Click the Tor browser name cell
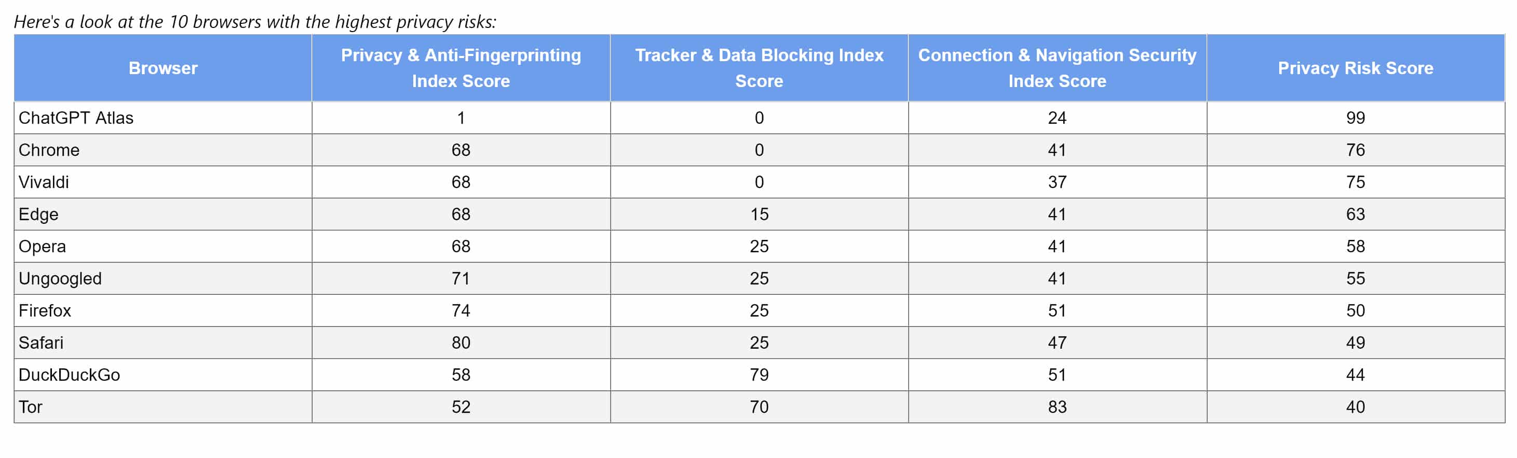The width and height of the screenshot is (1517, 458). click(31, 407)
